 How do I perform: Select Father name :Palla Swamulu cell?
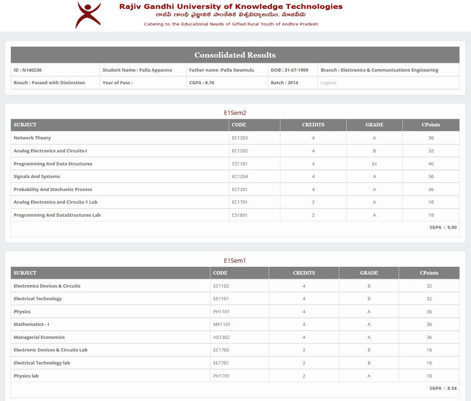pos(227,70)
